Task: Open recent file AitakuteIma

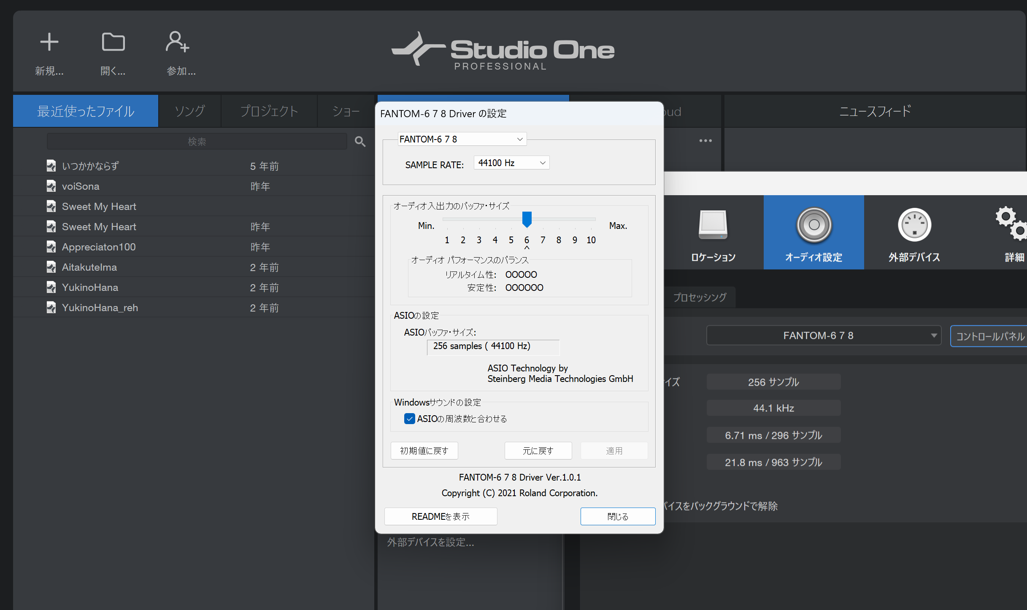Action: (x=194, y=267)
